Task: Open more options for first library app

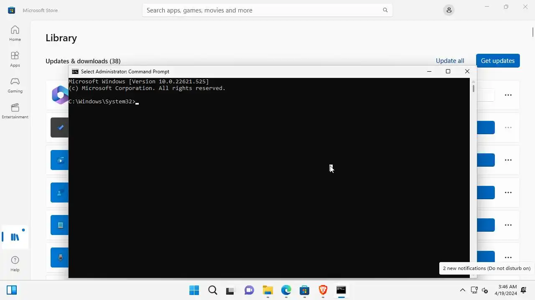Action: click(x=508, y=95)
